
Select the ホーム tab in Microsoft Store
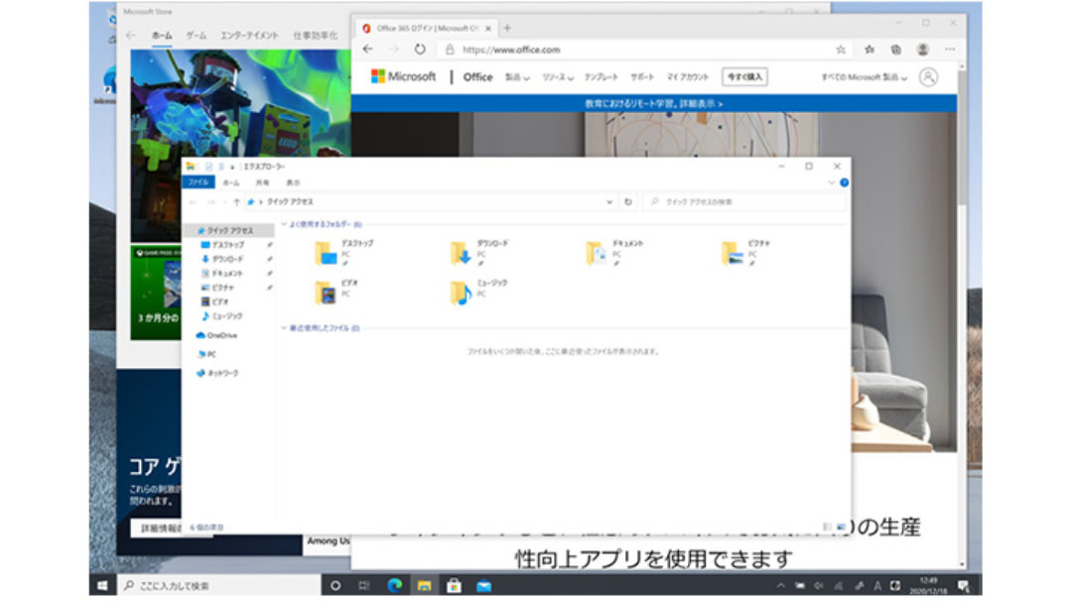point(162,36)
